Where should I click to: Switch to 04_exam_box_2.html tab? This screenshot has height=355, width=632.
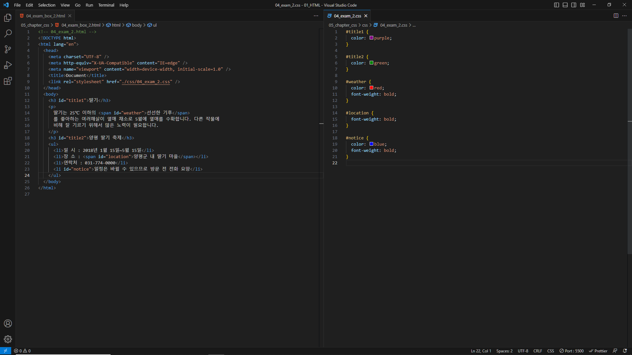[x=45, y=16]
